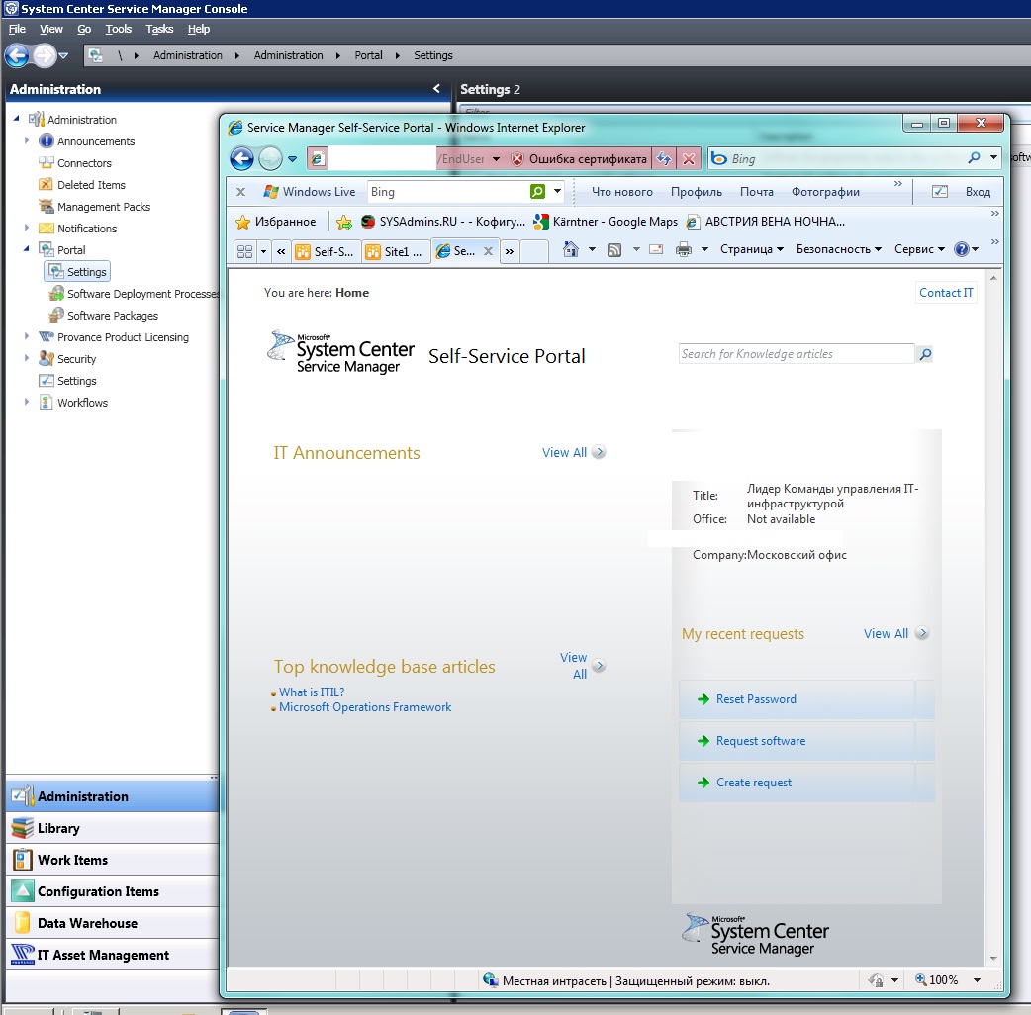Select the Connectors icon in tree
Image resolution: width=1031 pixels, height=1015 pixels.
pos(47,162)
